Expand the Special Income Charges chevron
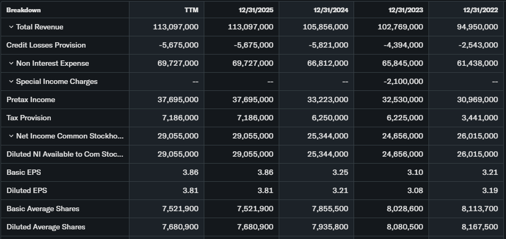This screenshot has height=239, width=506. [x=11, y=82]
